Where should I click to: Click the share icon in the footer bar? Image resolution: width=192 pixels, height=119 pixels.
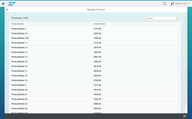[184, 116]
